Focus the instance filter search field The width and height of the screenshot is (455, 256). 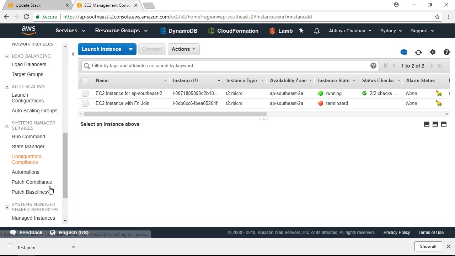pyautogui.click(x=229, y=65)
